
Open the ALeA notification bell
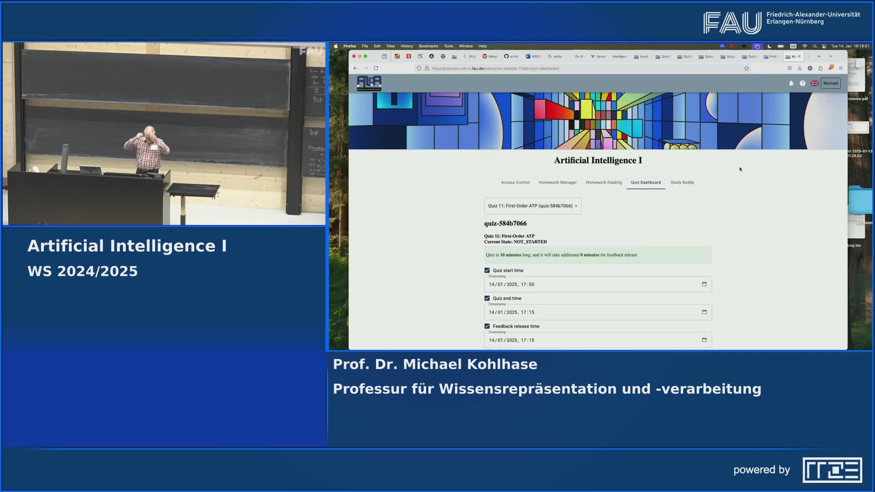coord(792,83)
